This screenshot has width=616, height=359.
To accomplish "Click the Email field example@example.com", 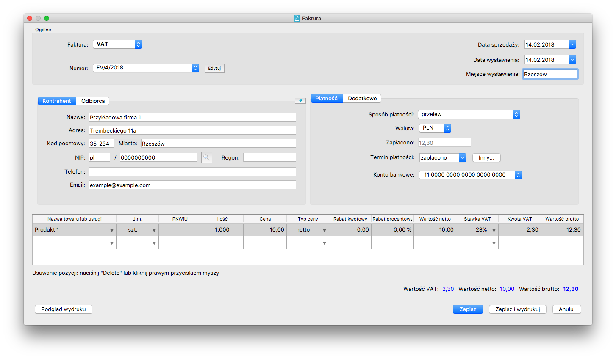I will coord(192,185).
